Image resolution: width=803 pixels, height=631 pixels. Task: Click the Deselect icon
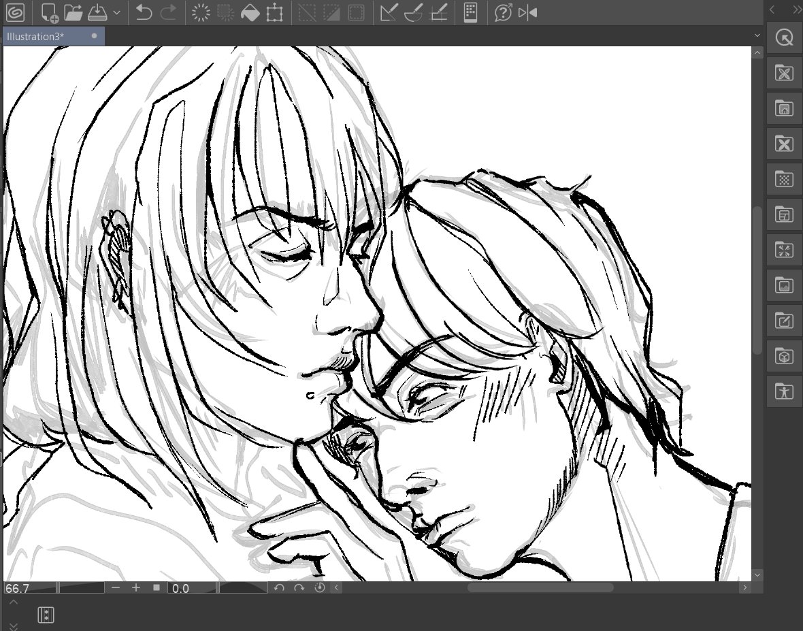click(307, 12)
